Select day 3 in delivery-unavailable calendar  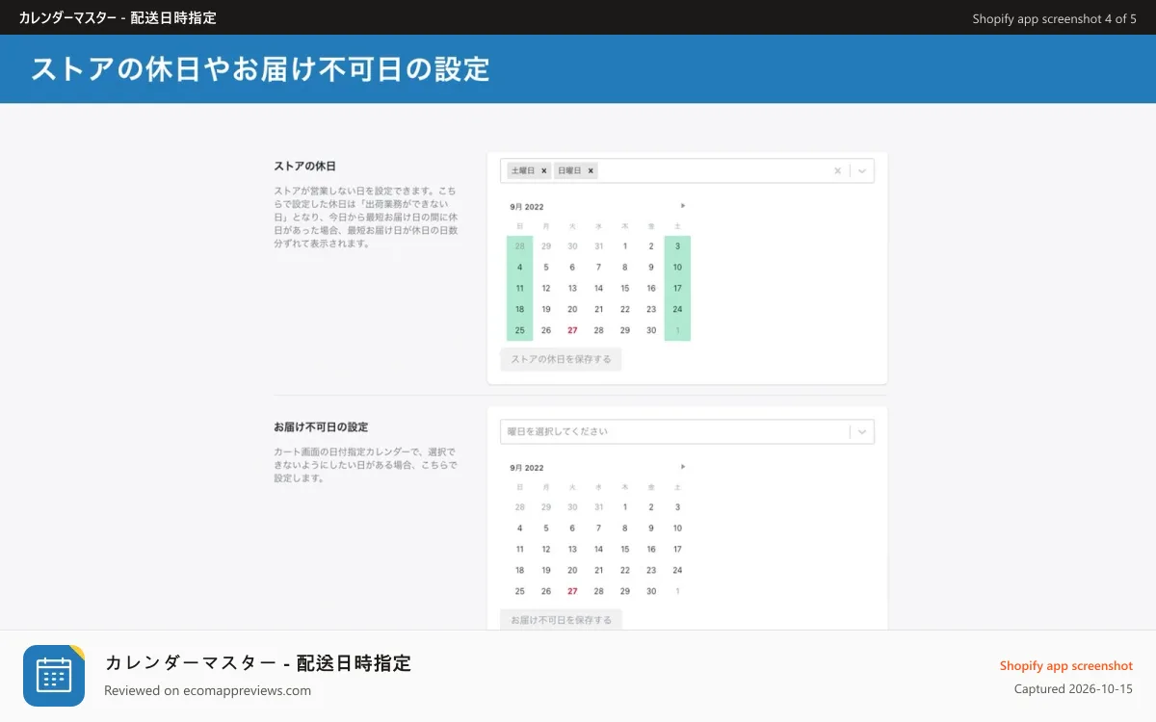coord(677,507)
